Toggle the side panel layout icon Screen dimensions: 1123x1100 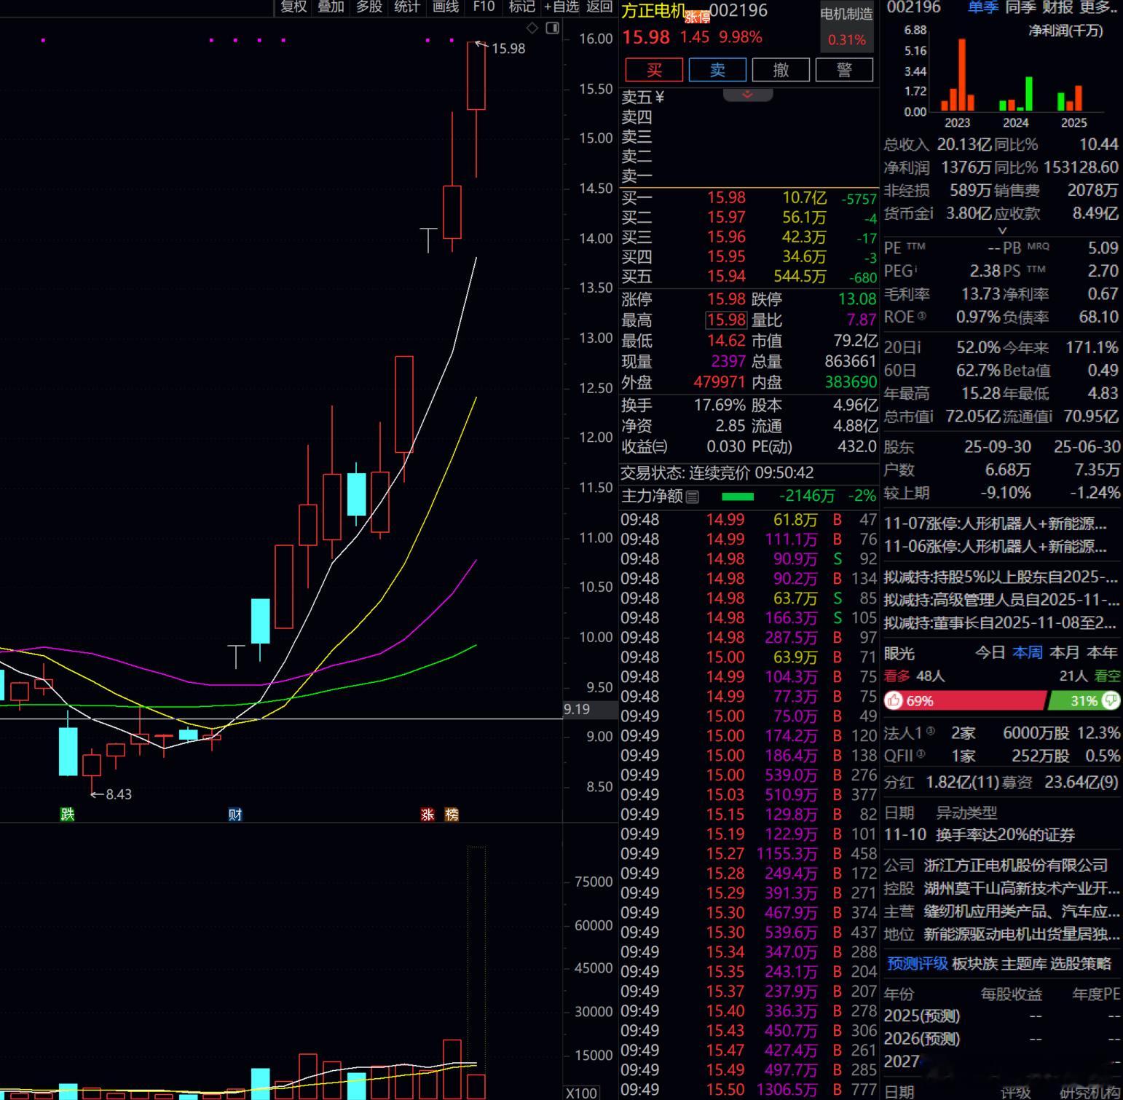[x=553, y=28]
